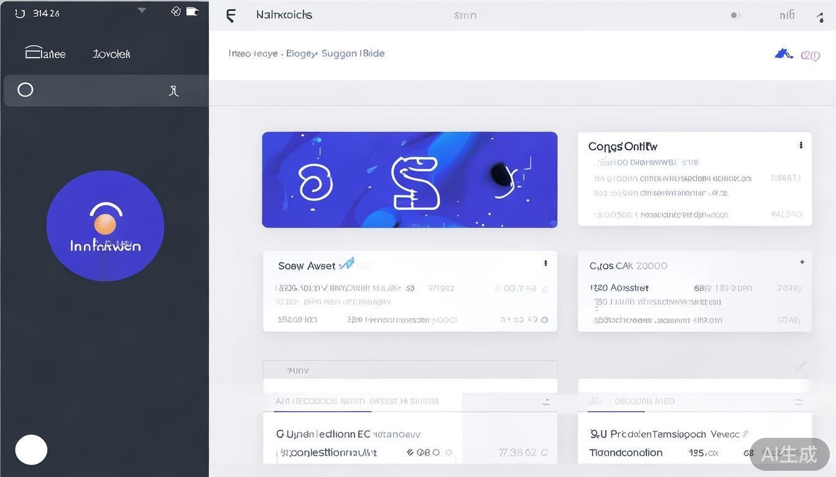Click the E logo in header

231,16
